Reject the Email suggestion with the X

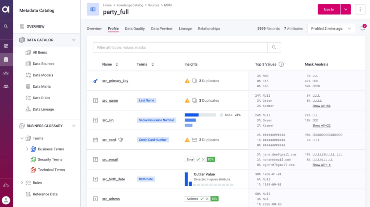pos(203,159)
